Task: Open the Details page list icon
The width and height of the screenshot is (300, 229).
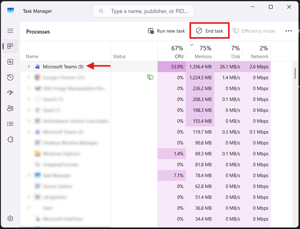Action: pyautogui.click(x=10, y=124)
